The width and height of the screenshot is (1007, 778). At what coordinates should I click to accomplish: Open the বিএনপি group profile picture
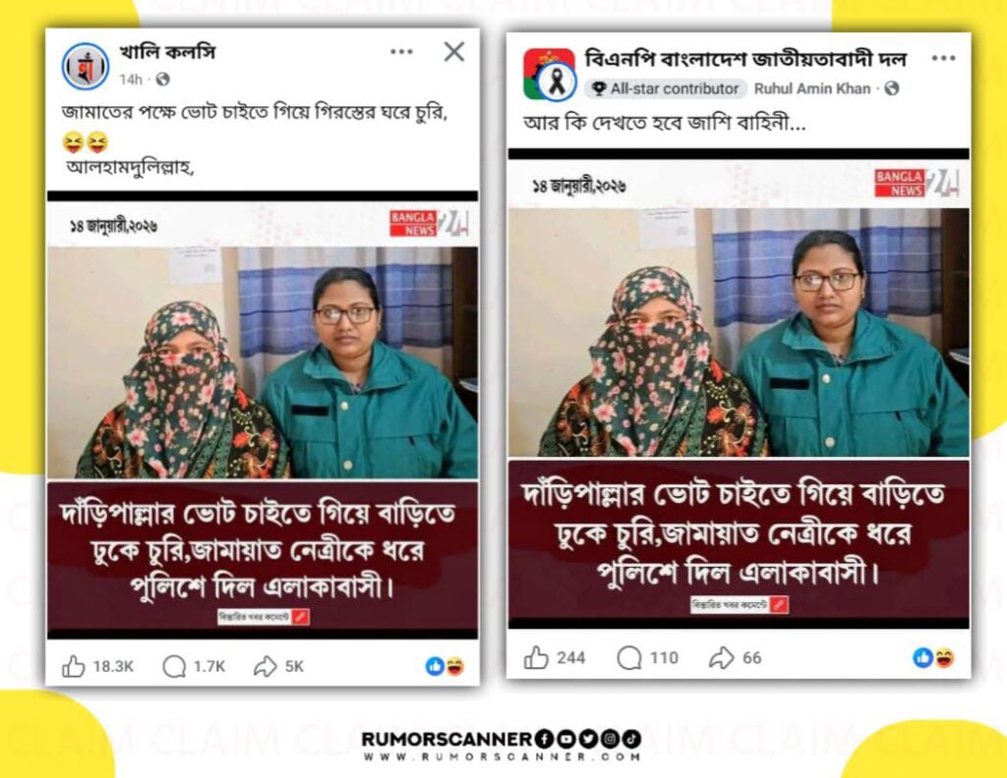click(x=549, y=75)
